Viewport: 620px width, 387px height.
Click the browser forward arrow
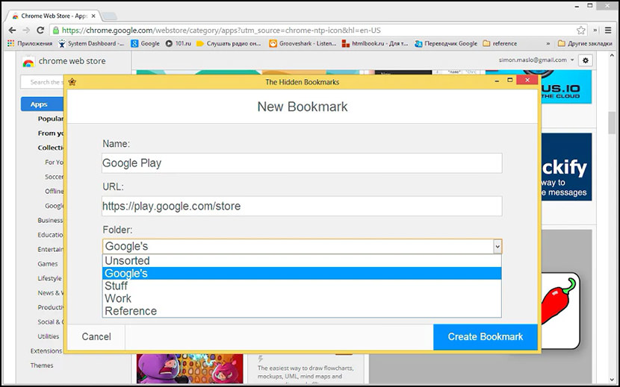point(26,31)
